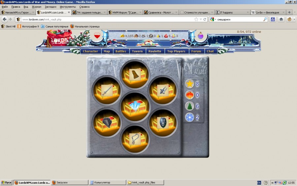Open a new tab with plus button
297x186 pixels.
pyautogui.click(x=289, y=12)
